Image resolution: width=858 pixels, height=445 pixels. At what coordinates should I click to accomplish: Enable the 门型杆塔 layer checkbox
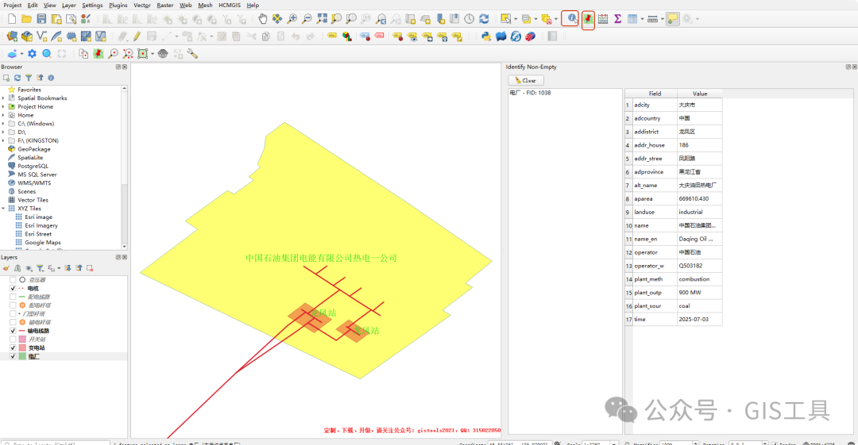click(x=14, y=314)
